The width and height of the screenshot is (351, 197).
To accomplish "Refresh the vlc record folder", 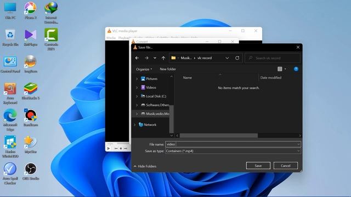I will [x=237, y=58].
